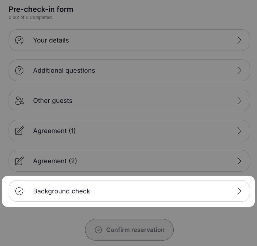Click the 0 out of 6 Completed progress text
This screenshot has height=246, width=257.
tap(30, 18)
